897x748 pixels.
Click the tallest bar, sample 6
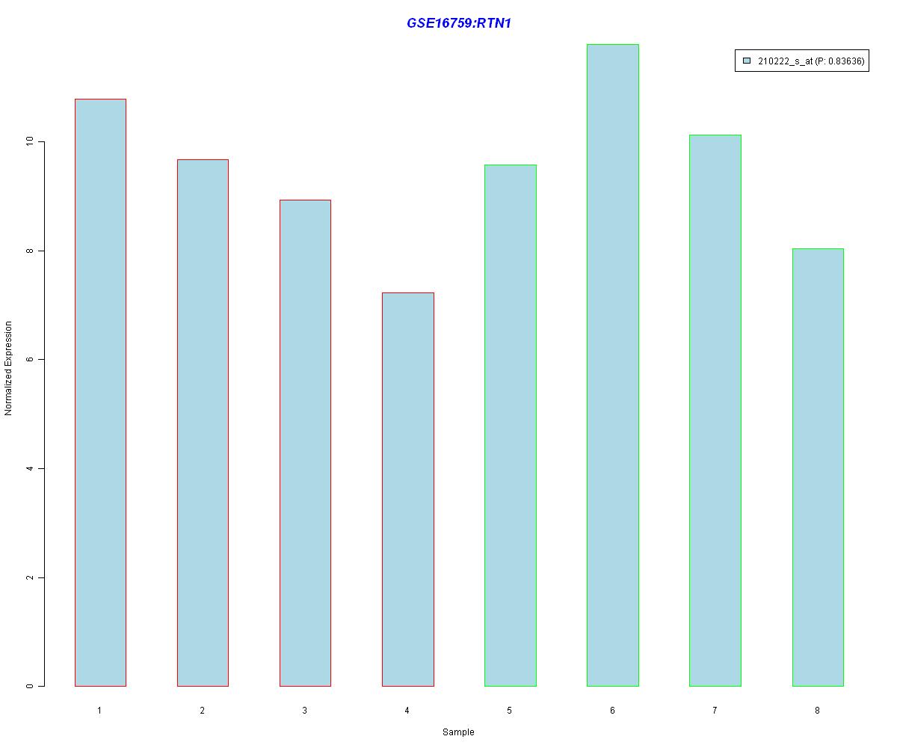pos(612,365)
